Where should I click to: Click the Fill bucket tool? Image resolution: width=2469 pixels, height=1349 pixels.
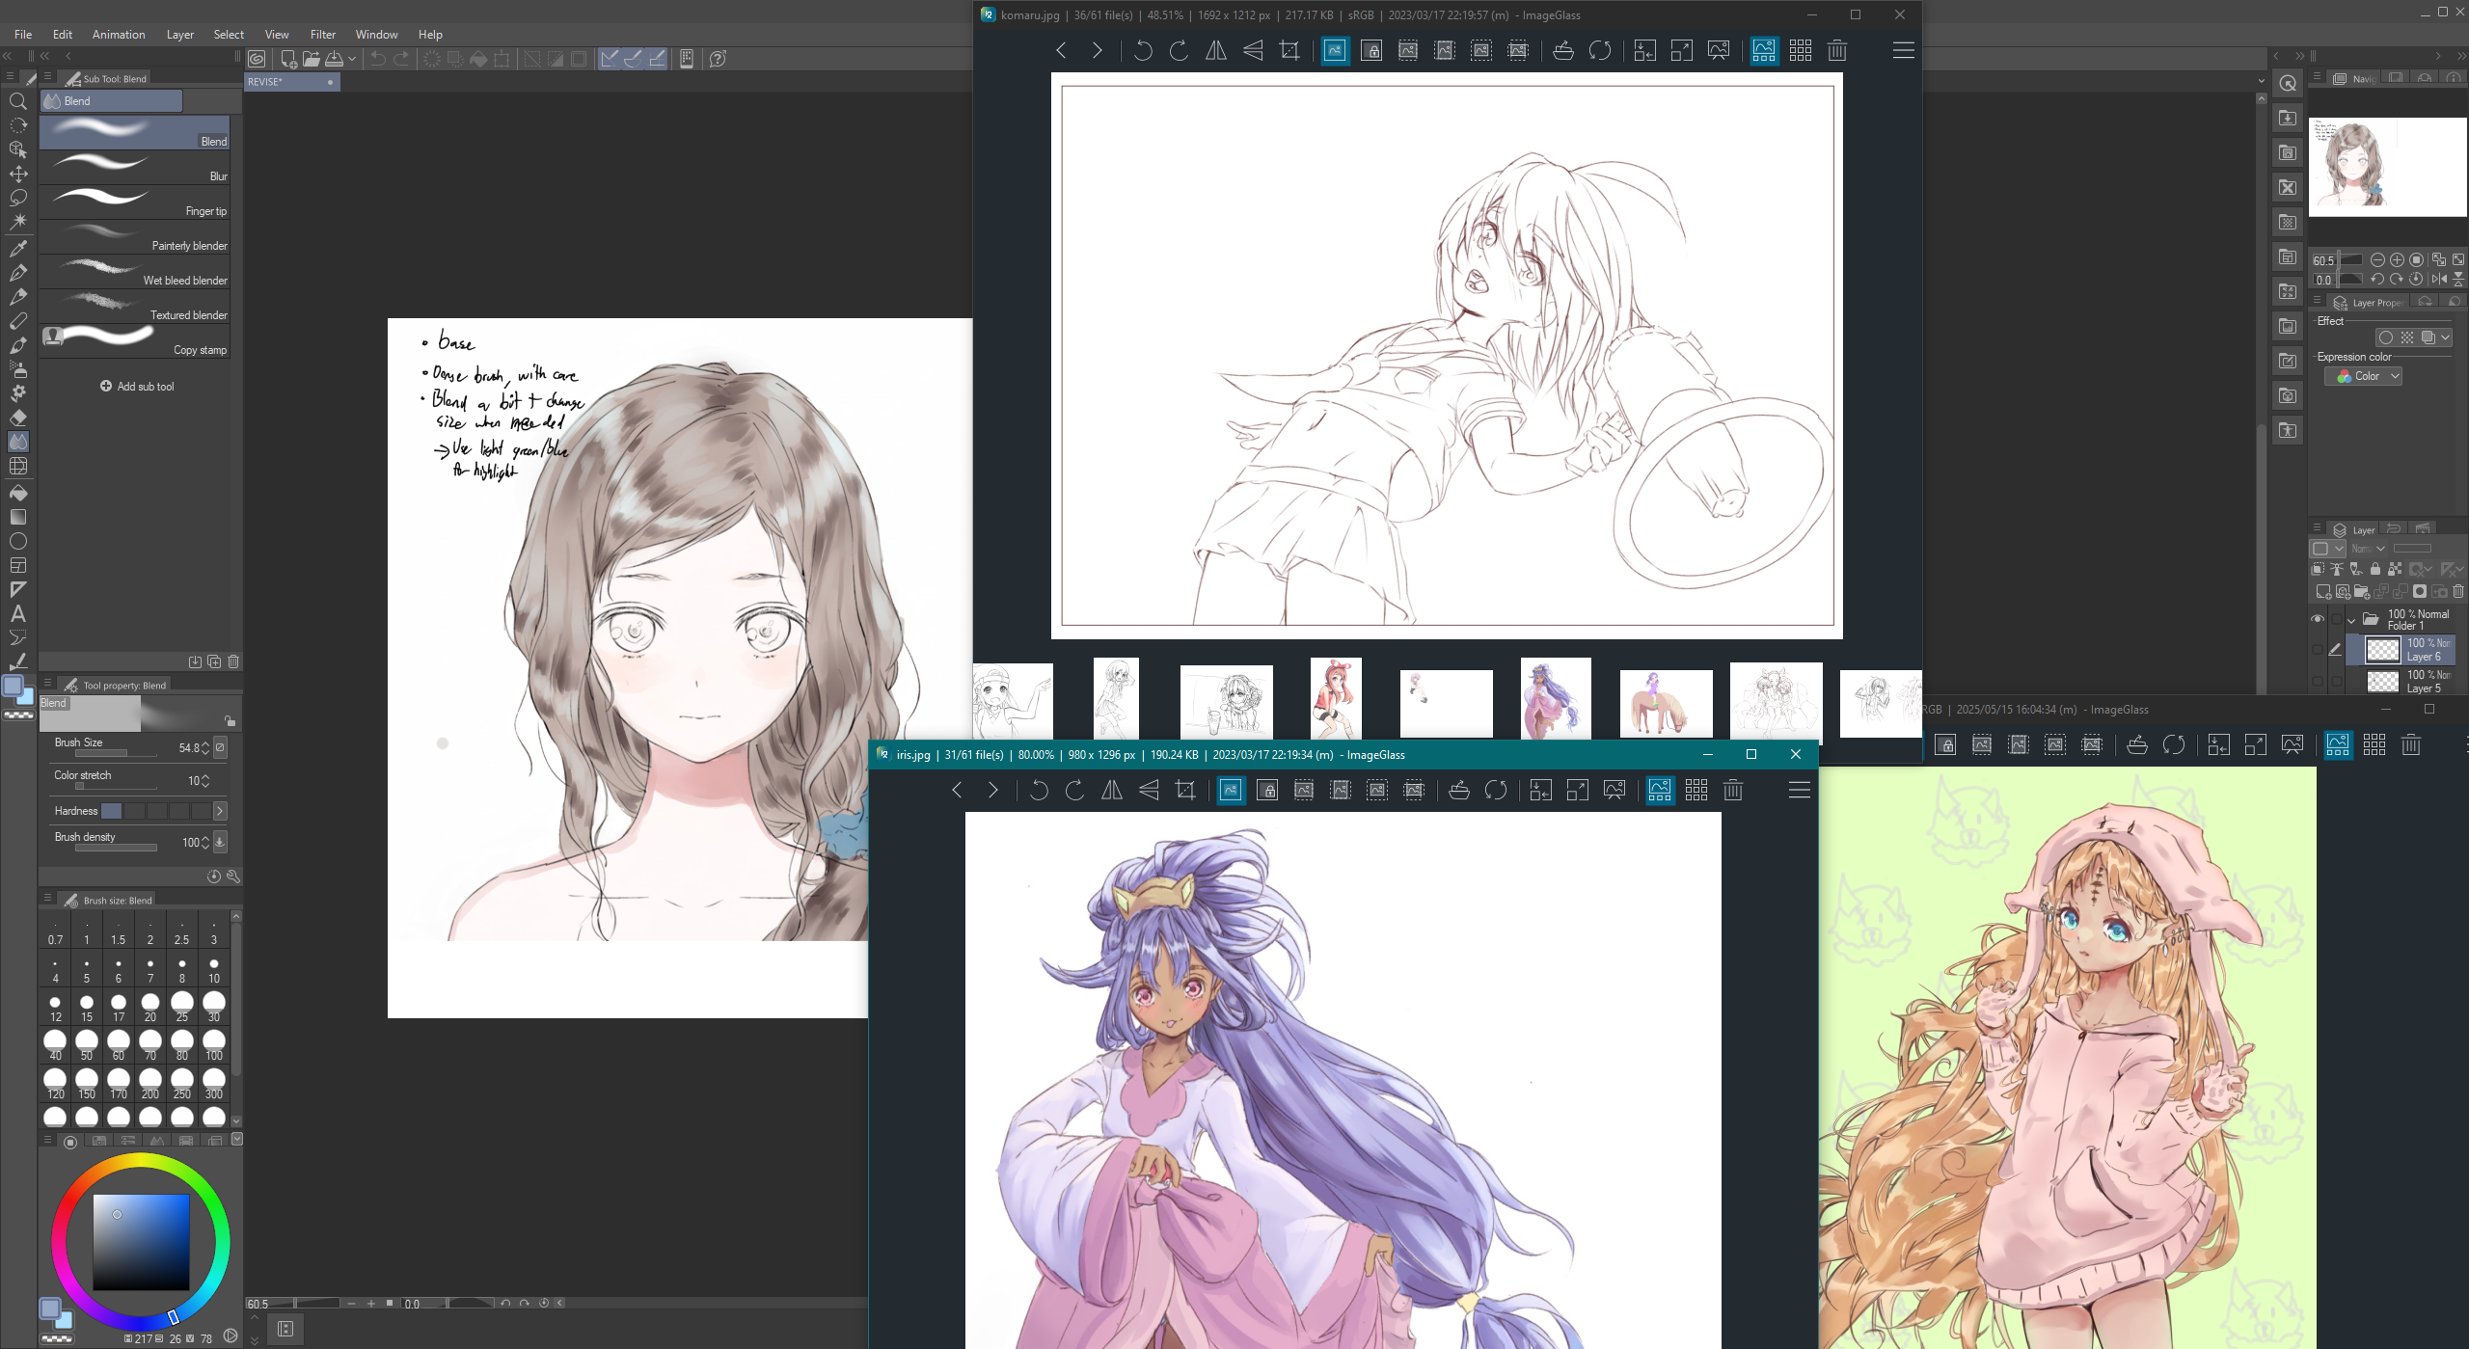18,493
